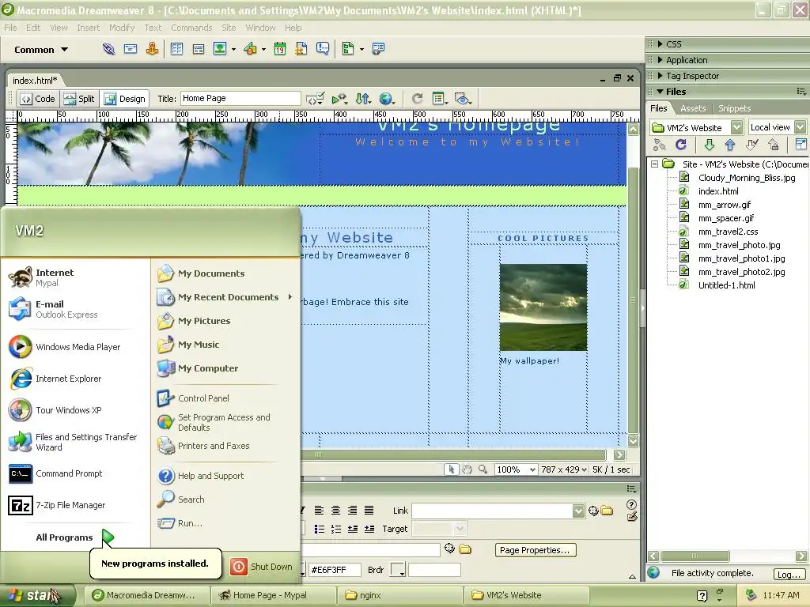Click the Unordered List icon

(320, 529)
